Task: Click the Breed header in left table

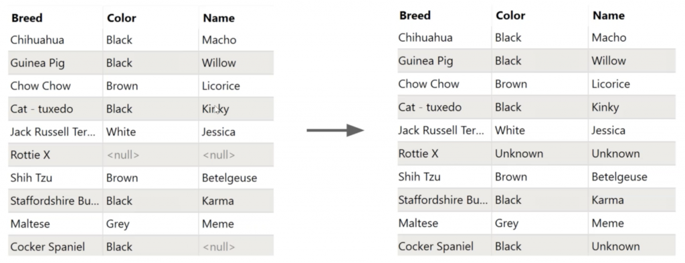Action: click(27, 18)
